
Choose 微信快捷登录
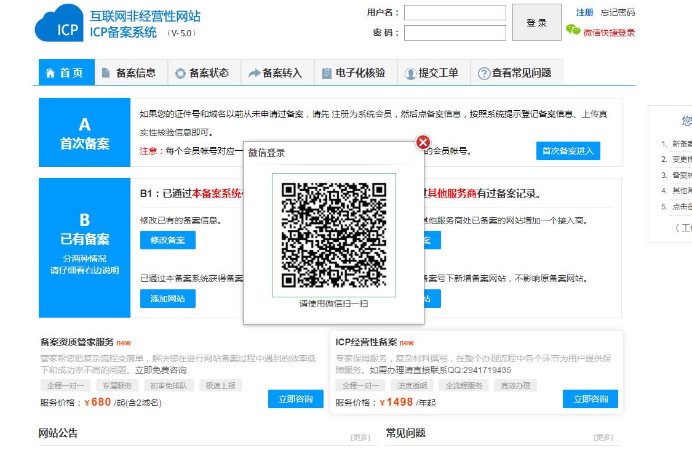tap(609, 32)
